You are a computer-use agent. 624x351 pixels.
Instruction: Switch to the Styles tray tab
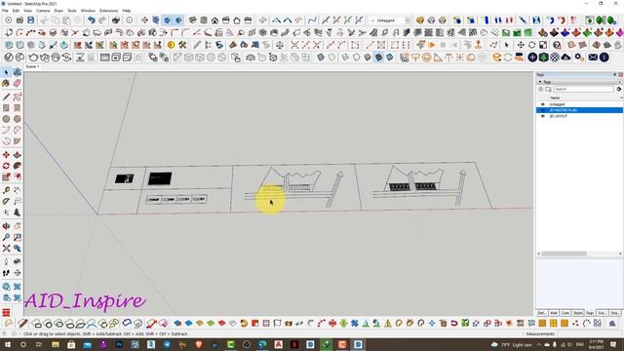tap(578, 313)
